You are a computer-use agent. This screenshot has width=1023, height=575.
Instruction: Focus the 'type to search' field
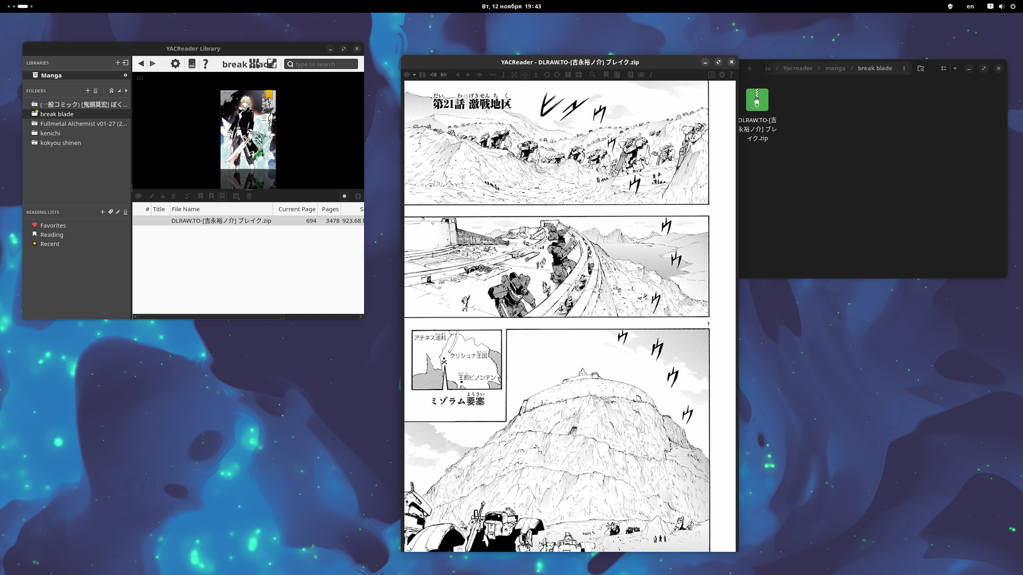pyautogui.click(x=321, y=64)
